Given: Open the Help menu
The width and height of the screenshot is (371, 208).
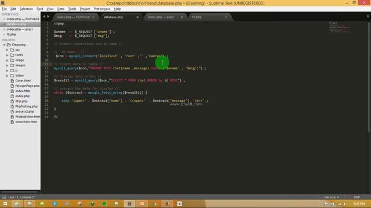Looking at the screenshot, I should pos(117,9).
